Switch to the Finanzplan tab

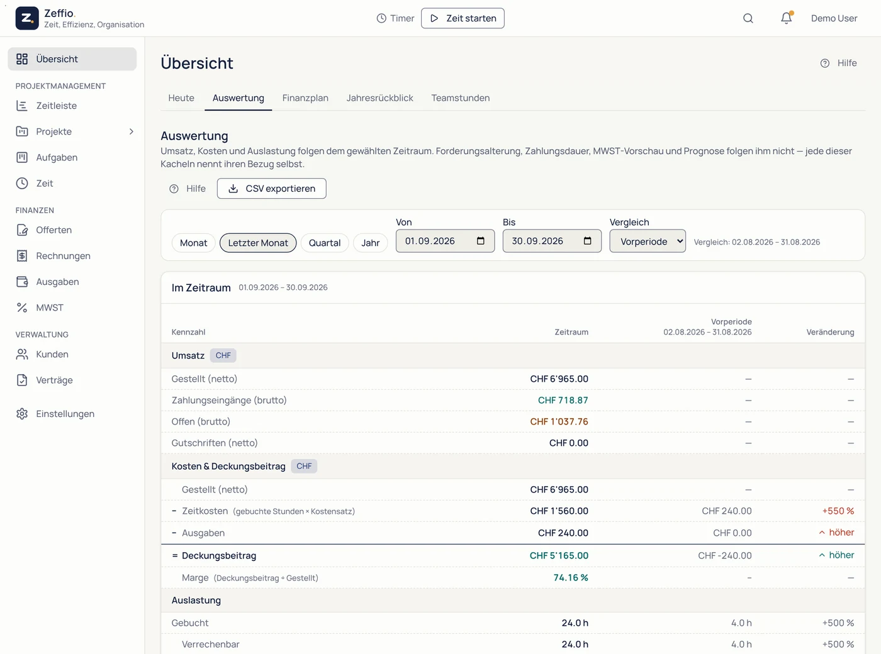(305, 98)
